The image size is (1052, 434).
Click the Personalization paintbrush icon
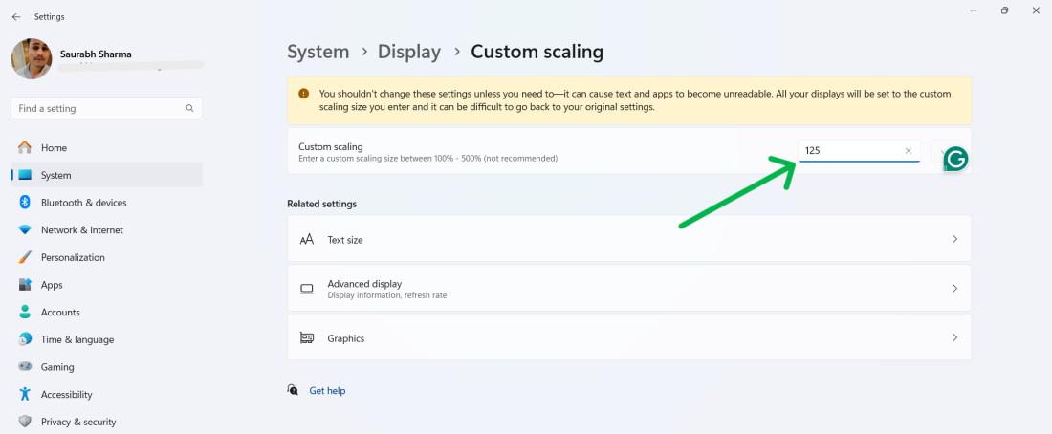(x=25, y=258)
